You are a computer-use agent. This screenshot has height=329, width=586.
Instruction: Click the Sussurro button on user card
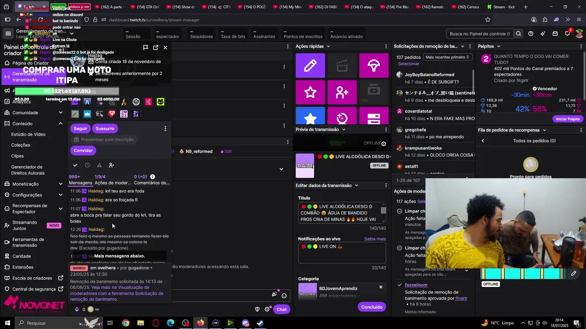tap(105, 128)
